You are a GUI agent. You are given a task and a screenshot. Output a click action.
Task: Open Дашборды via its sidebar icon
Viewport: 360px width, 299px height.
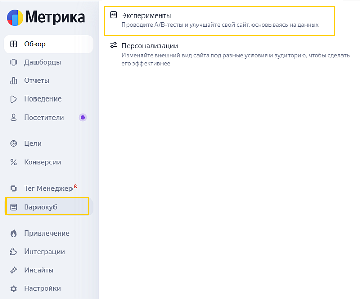pos(14,62)
